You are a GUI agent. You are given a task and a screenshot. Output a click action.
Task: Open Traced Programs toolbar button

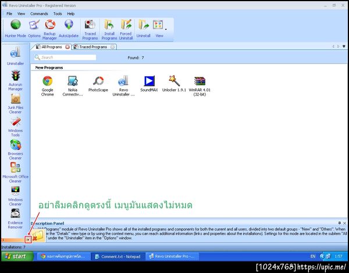coord(90,30)
